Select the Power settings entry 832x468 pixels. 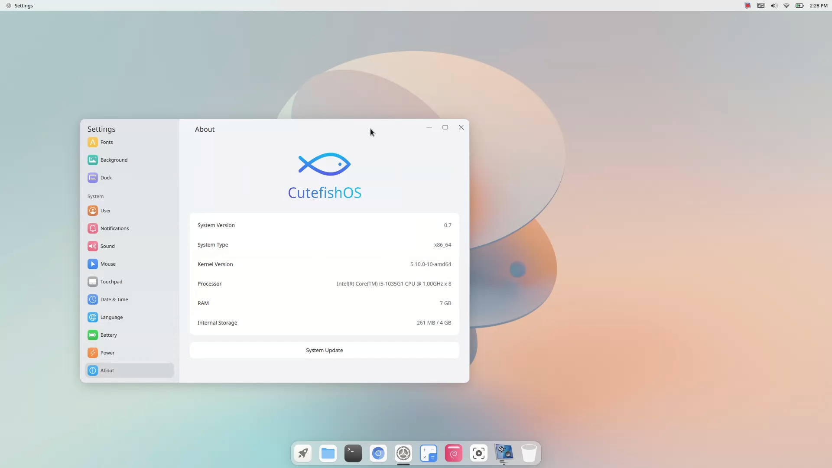tap(130, 353)
